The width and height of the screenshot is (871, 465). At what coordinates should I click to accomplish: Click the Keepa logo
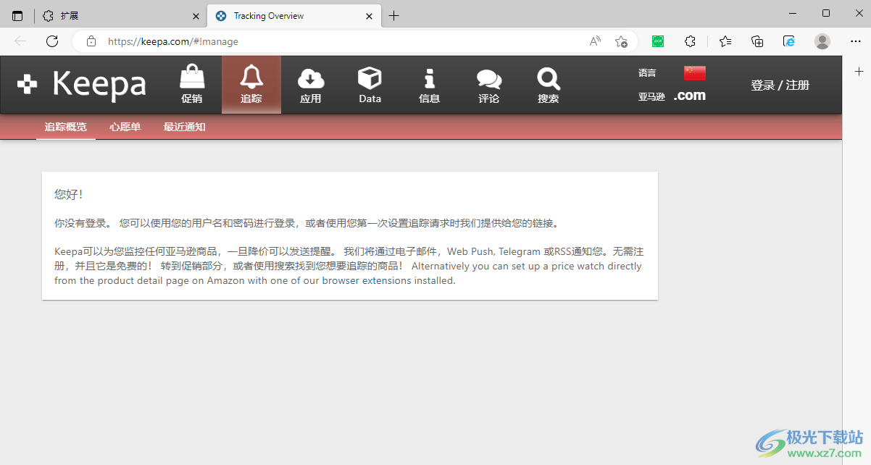pos(82,85)
